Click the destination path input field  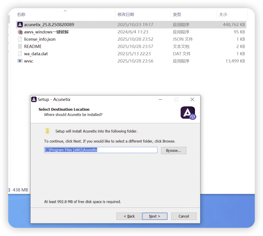(100, 150)
